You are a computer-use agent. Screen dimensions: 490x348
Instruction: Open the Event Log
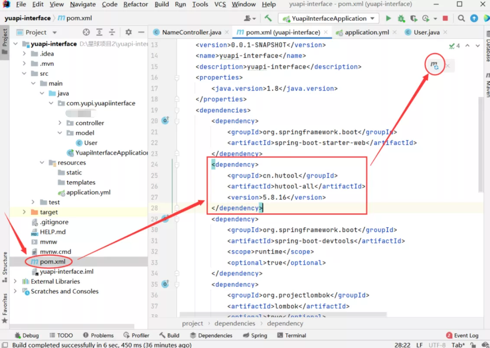click(x=463, y=335)
